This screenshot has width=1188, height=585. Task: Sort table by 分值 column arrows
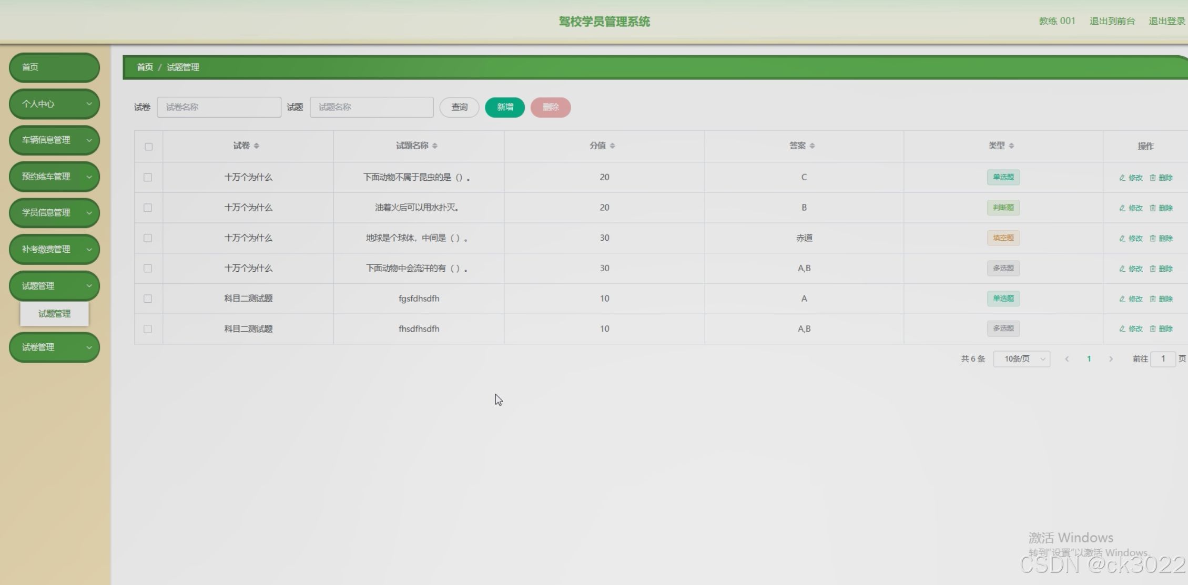pos(613,146)
